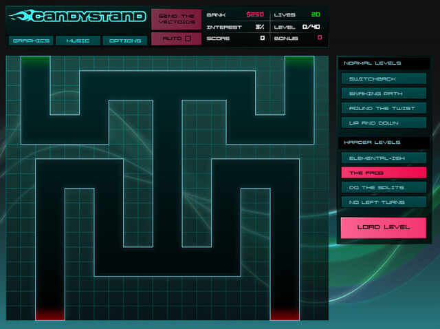
Task: Click the Load Level button
Action: pos(384,228)
